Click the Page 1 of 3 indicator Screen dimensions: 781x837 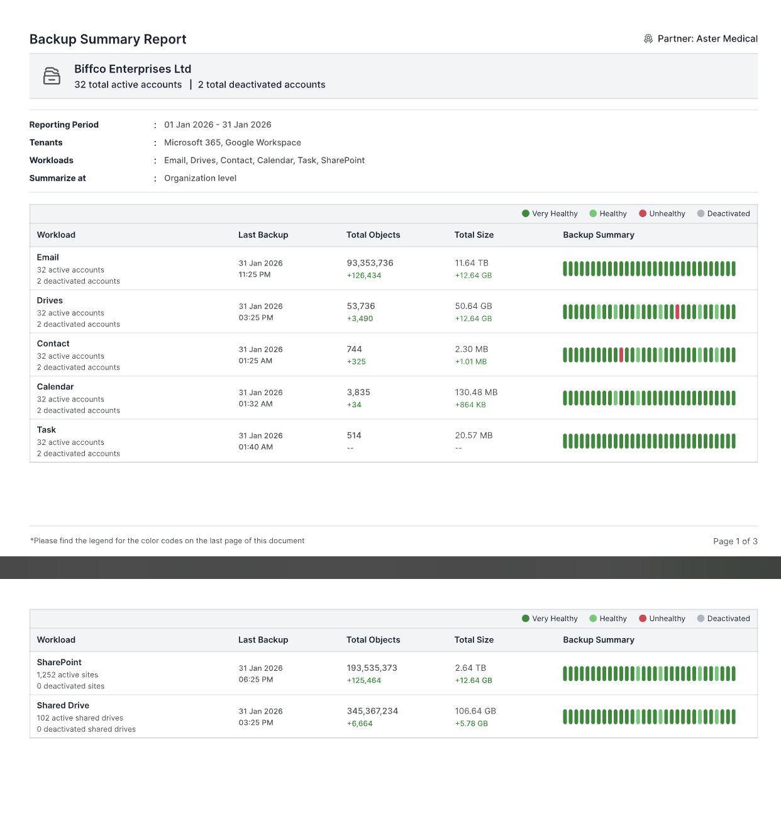point(734,541)
